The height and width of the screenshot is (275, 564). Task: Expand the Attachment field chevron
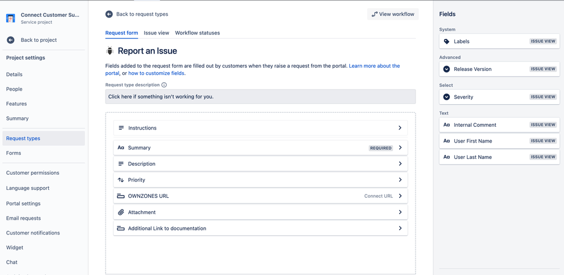point(400,212)
